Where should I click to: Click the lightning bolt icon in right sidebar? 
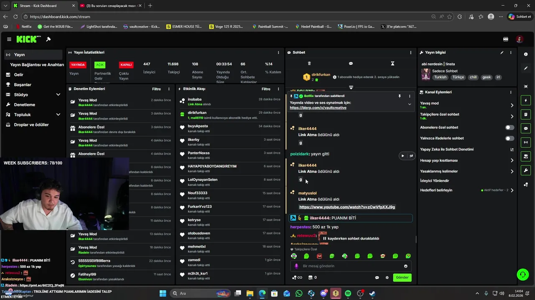coord(526,100)
